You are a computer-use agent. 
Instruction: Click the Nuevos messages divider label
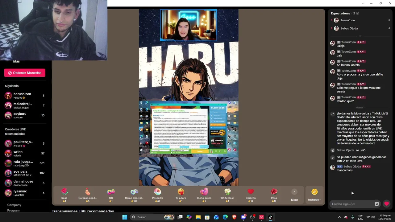point(360,108)
